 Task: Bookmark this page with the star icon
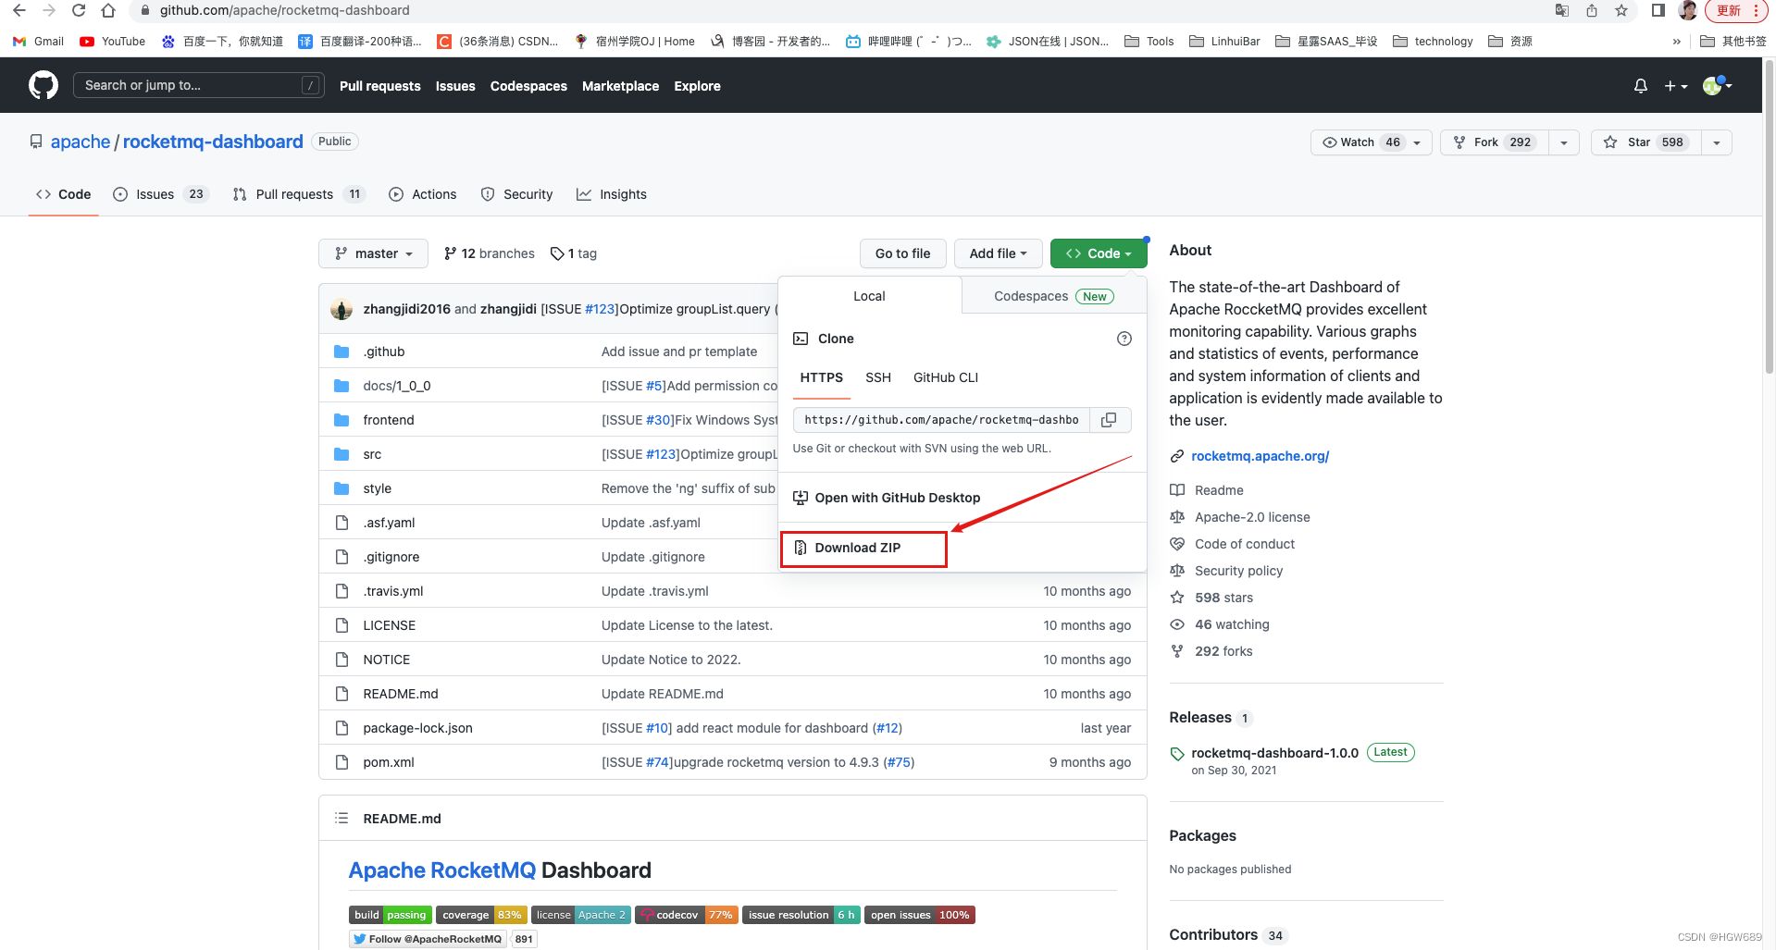[1621, 10]
